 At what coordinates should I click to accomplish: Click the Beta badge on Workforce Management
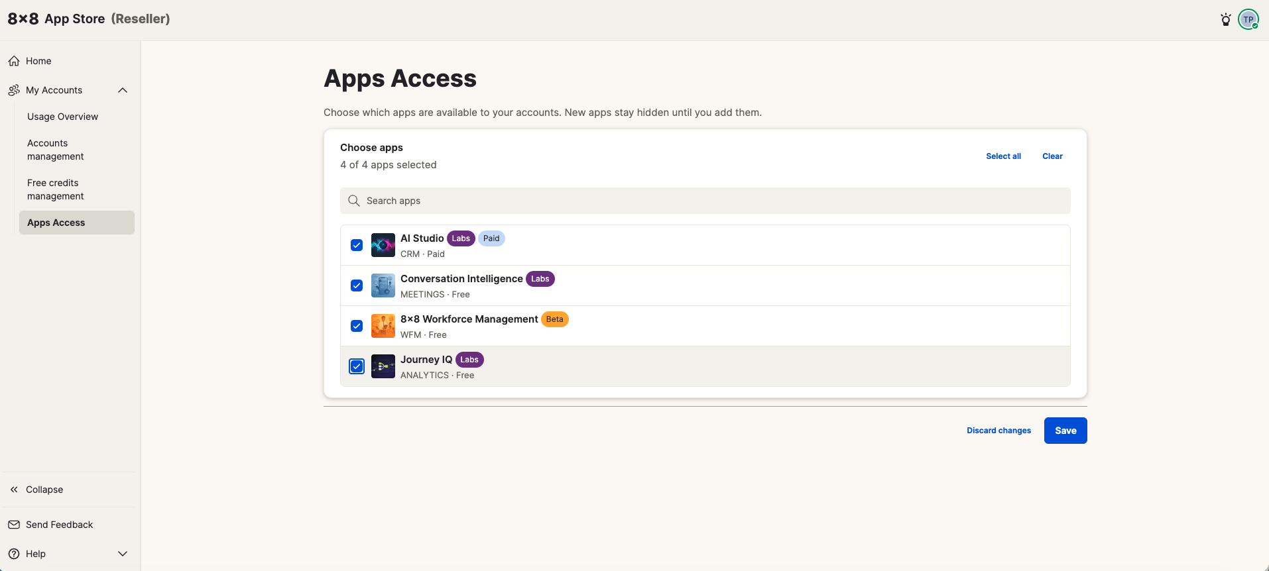(555, 319)
